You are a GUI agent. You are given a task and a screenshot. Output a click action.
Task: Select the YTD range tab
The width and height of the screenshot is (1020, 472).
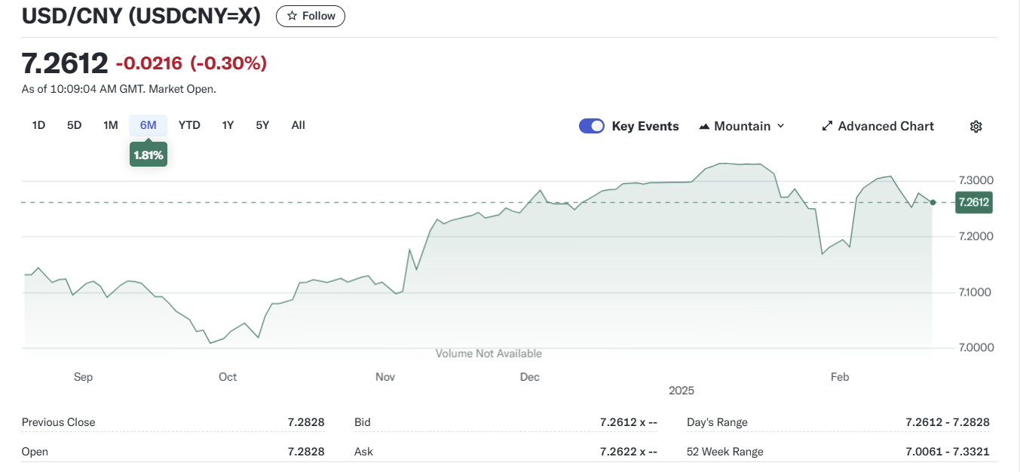(189, 125)
